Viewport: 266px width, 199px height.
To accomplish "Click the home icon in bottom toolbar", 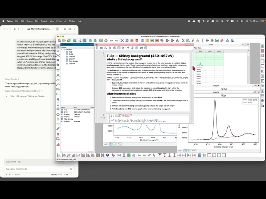I will [134, 155].
